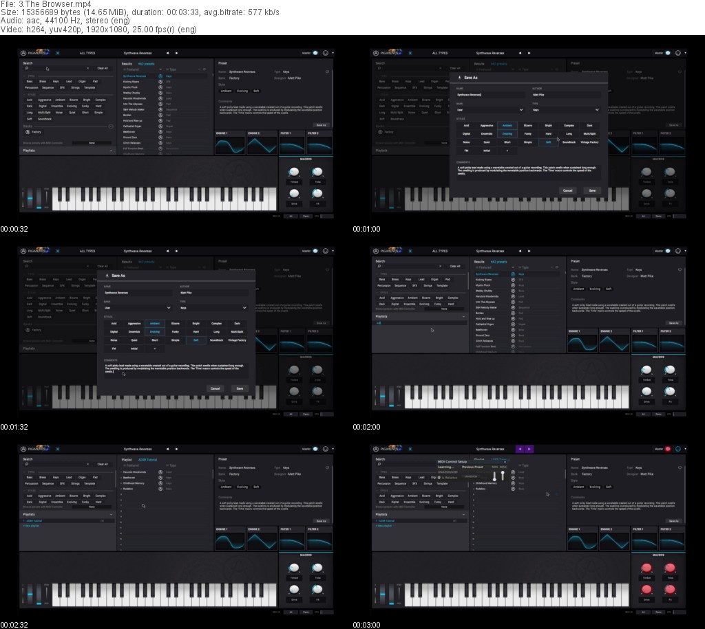In the 00:03:00 frame, click the red Timbre macro knob
Viewport: 705px width, 629px height.
(646, 569)
